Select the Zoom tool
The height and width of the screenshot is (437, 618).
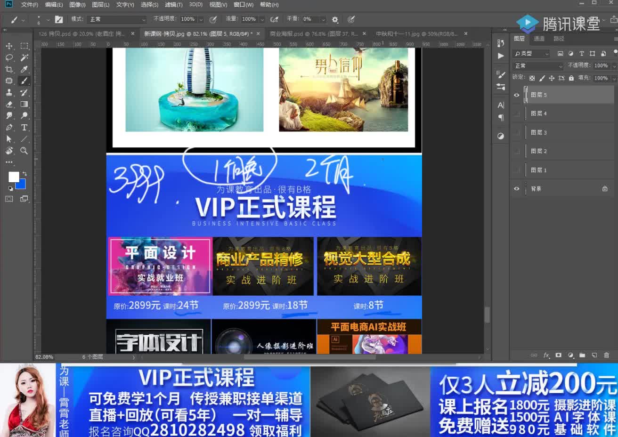24,151
